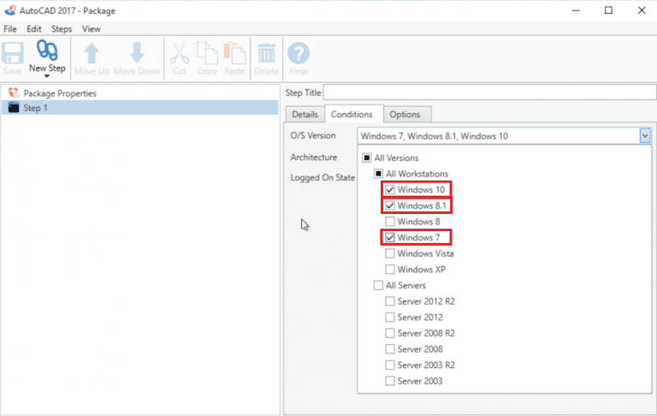Click the Step Title label
Image resolution: width=657 pixels, height=416 pixels.
(x=303, y=92)
